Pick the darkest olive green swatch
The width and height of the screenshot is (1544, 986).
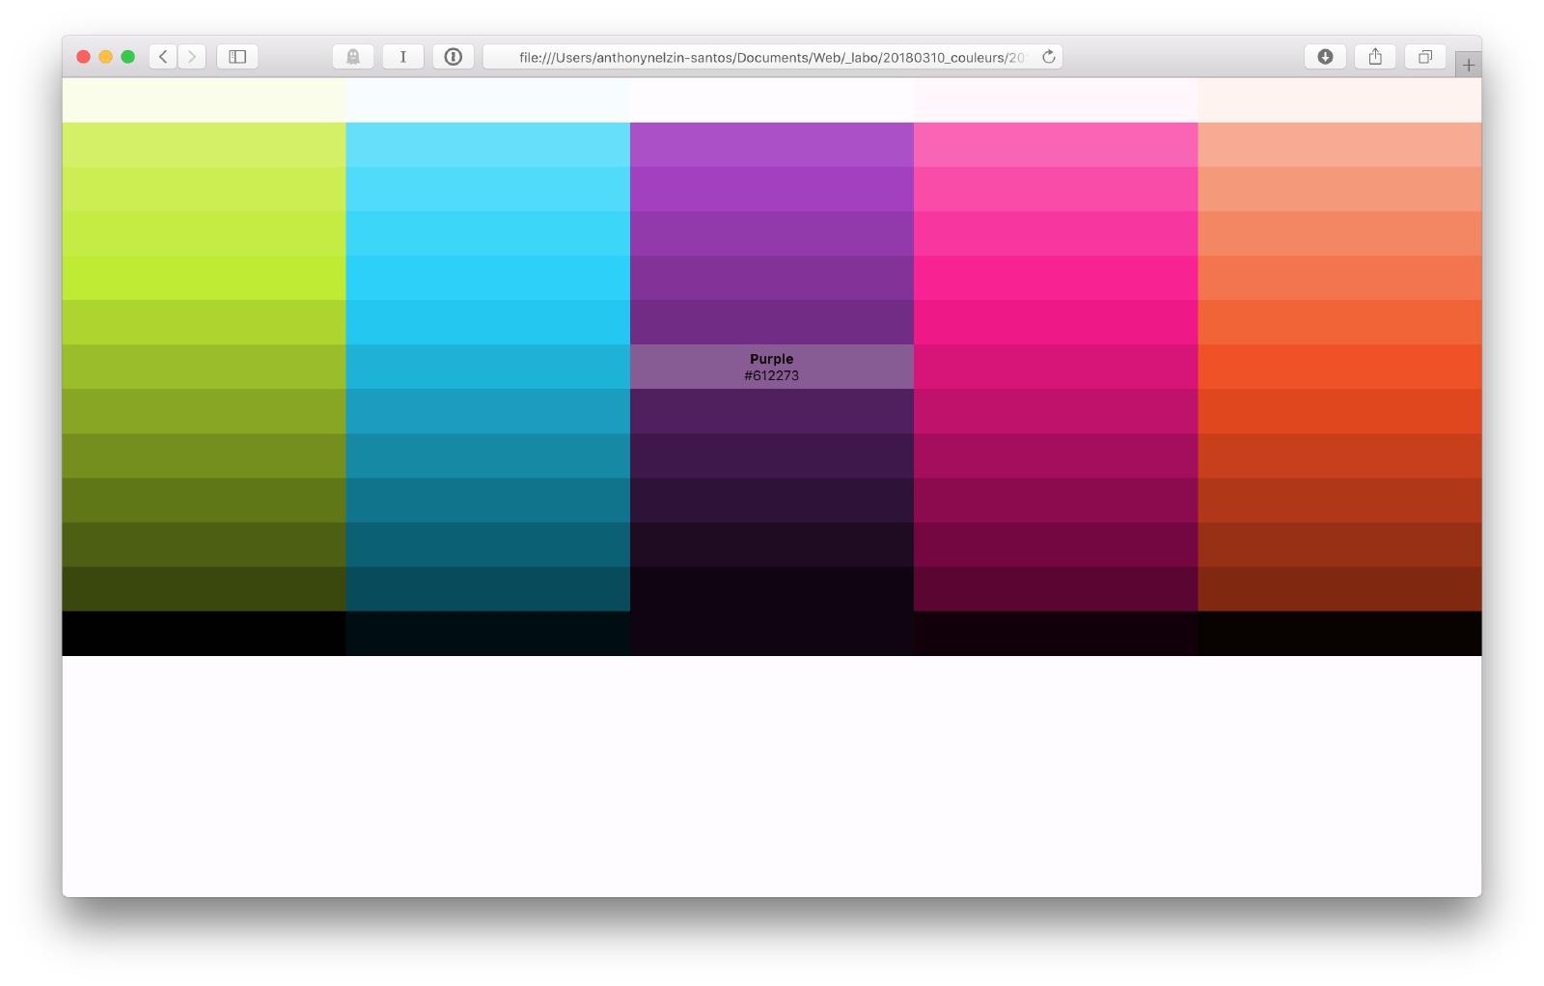(204, 589)
